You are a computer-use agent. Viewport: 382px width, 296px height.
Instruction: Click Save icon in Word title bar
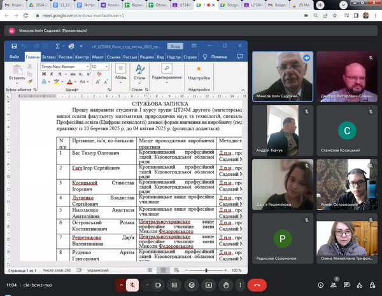[13, 46]
